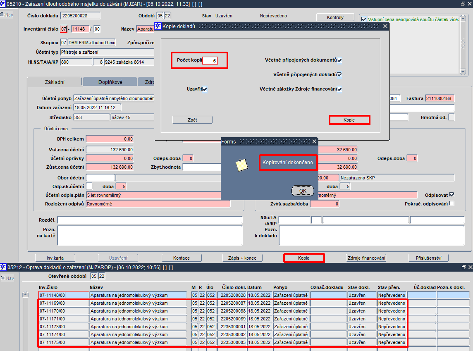Viewport: 473px width, 351px height.
Task: Close the Forms message dialog
Action: tap(314, 141)
